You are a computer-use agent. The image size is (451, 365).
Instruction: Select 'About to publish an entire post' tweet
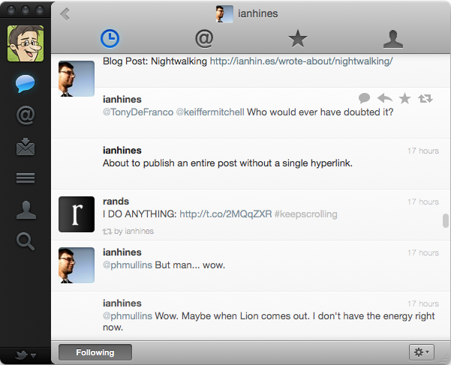[251, 163]
